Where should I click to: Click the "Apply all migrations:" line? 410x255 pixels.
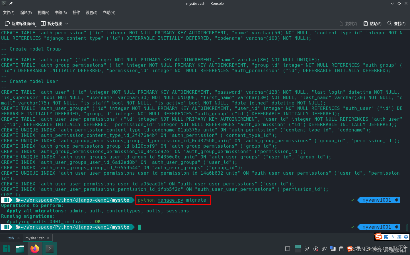pos(98,211)
